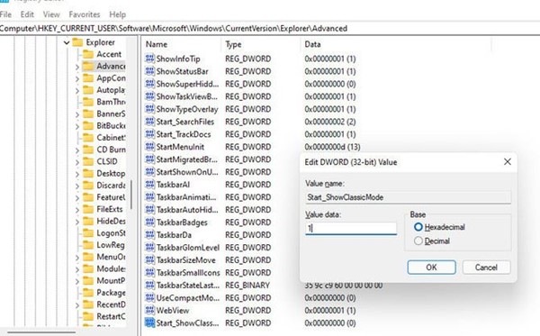Collapse the Explorer key in the tree
540x336 pixels.
[x=67, y=42]
